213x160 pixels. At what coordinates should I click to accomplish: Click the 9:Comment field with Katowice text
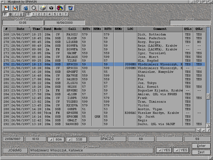click(x=91, y=150)
